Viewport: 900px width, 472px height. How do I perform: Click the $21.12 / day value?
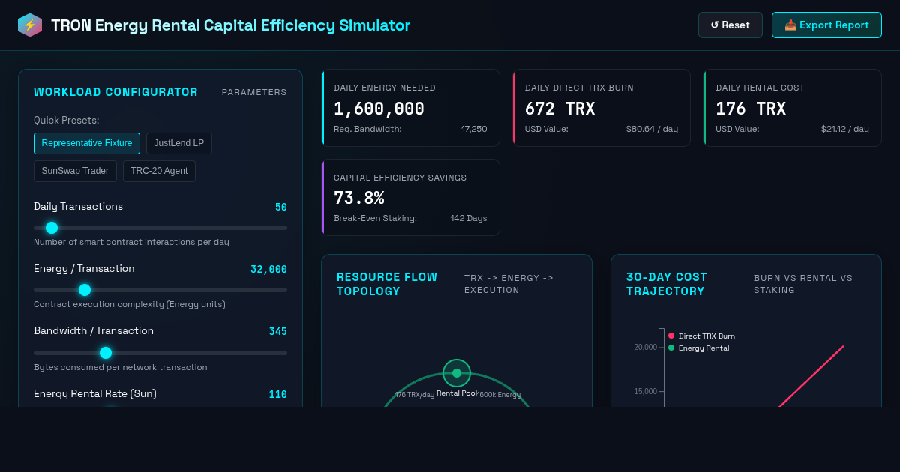pos(844,129)
